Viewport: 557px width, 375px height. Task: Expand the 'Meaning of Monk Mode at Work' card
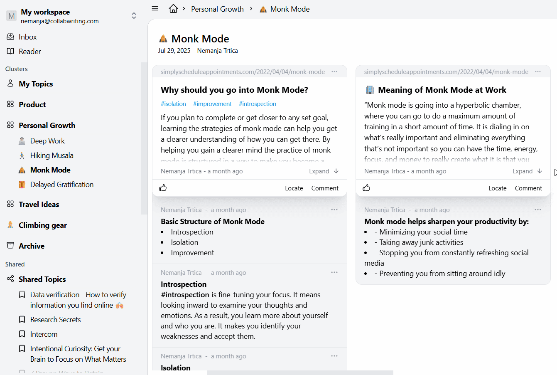point(528,171)
